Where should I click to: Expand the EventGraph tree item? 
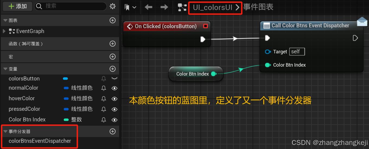tap(4, 31)
